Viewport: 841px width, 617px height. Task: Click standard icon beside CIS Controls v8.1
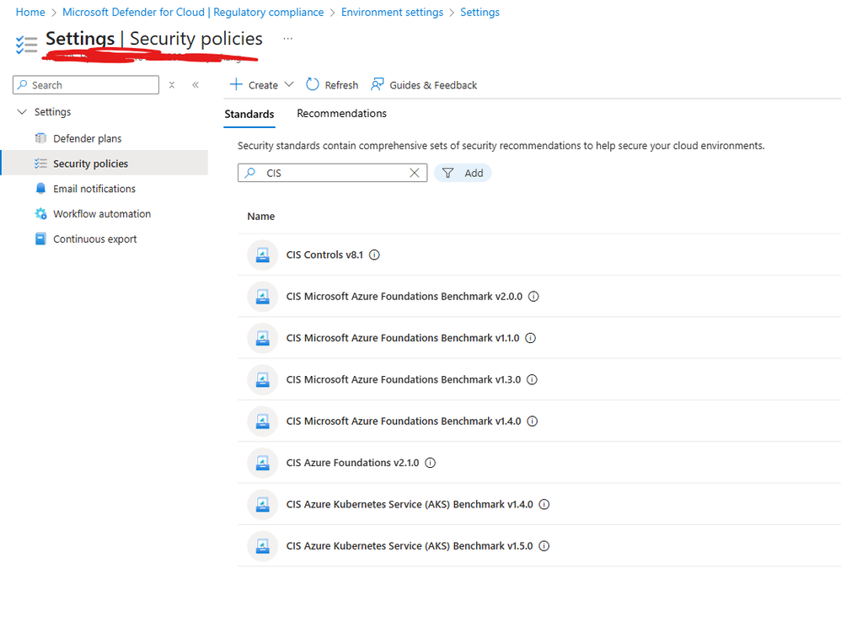click(x=262, y=255)
